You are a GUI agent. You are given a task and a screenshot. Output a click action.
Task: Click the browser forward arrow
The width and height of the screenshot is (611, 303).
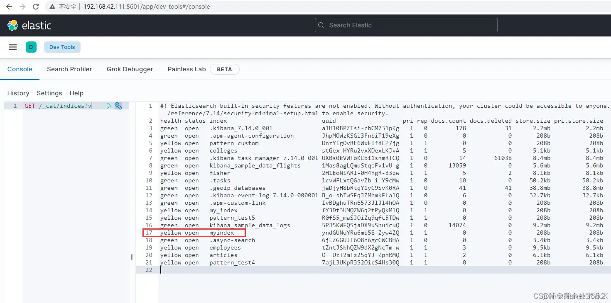(22, 7)
